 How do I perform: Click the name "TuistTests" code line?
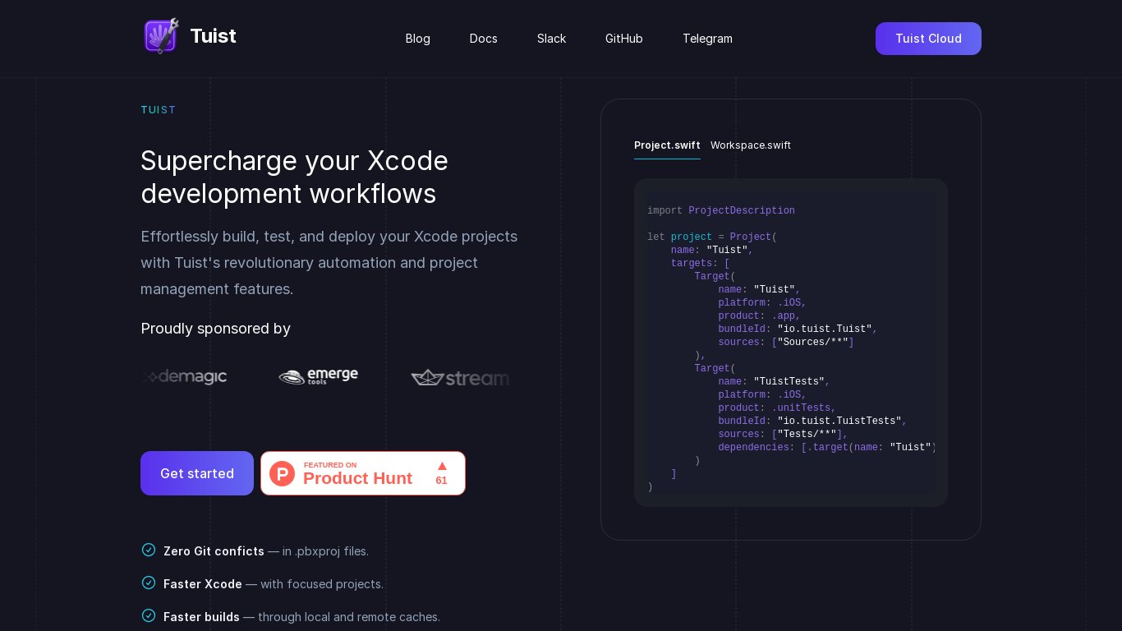tap(775, 382)
